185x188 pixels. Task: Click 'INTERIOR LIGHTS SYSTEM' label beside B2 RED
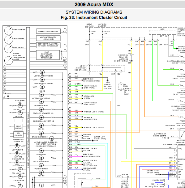94,112
